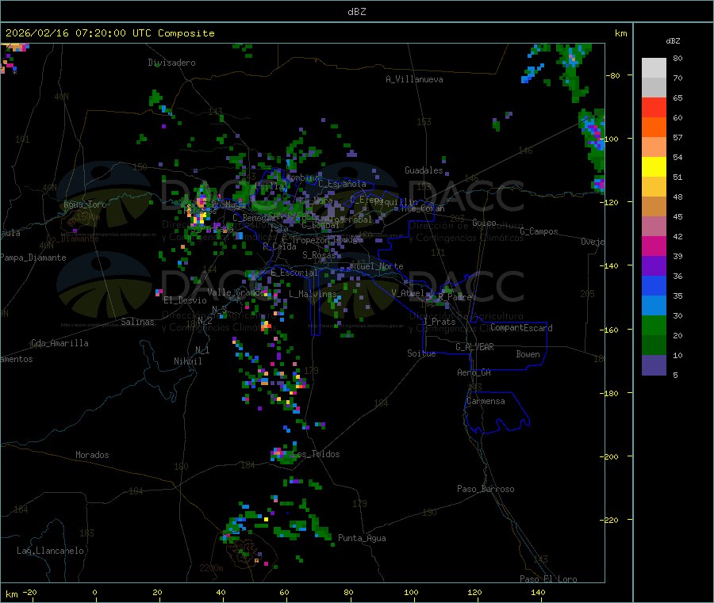This screenshot has height=603, width=714.
Task: Click the -160 tick on the vertical axis
Action: coord(608,330)
